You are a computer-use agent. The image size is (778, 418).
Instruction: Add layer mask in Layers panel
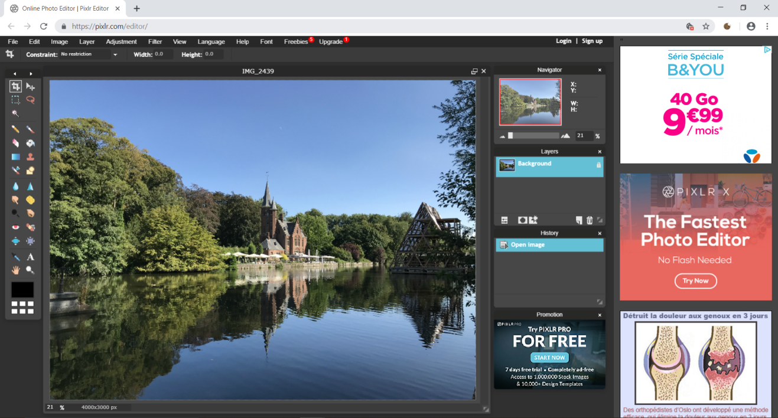coord(522,220)
